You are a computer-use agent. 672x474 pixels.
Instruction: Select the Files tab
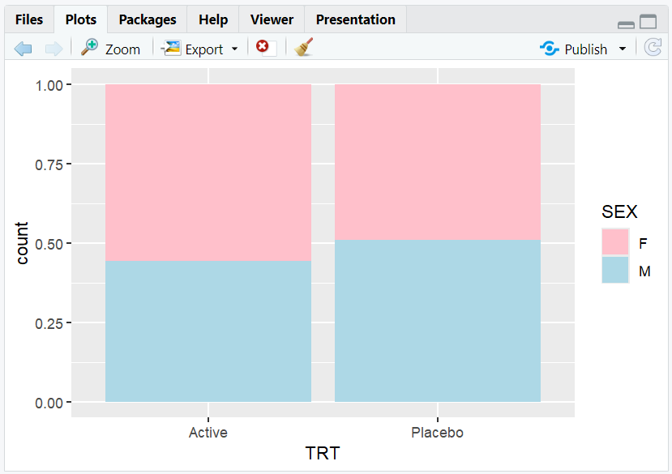click(x=29, y=19)
